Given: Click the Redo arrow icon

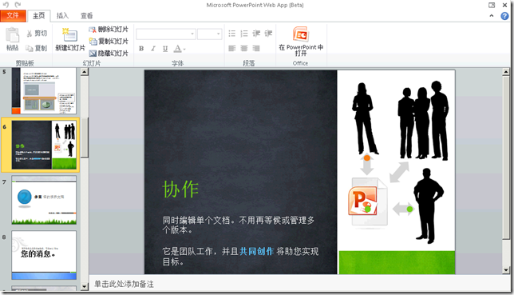Looking at the screenshot, I should point(18,5).
